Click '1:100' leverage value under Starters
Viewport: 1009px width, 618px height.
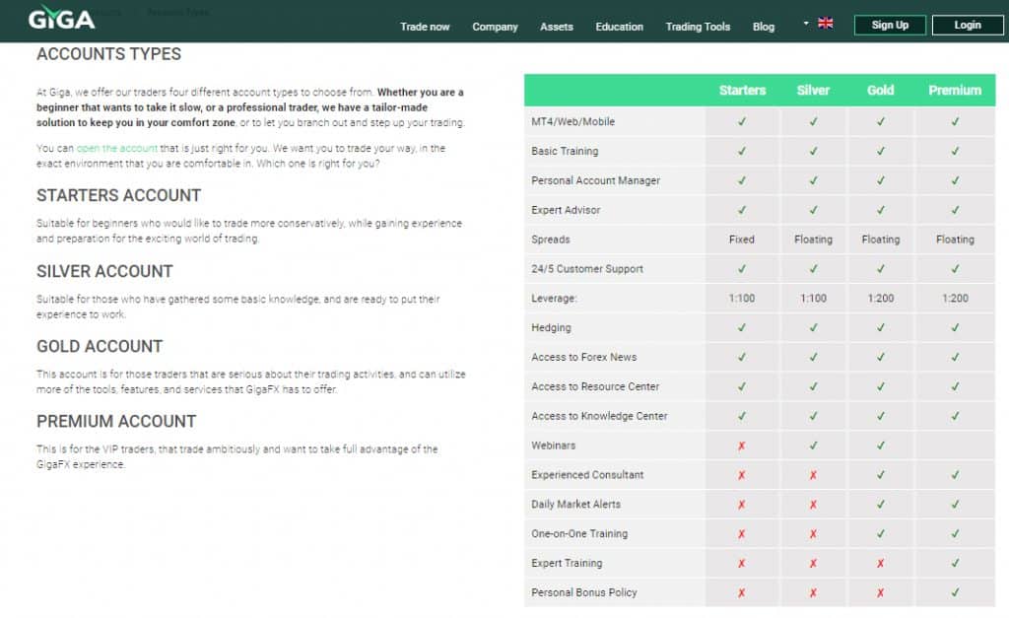coord(741,298)
